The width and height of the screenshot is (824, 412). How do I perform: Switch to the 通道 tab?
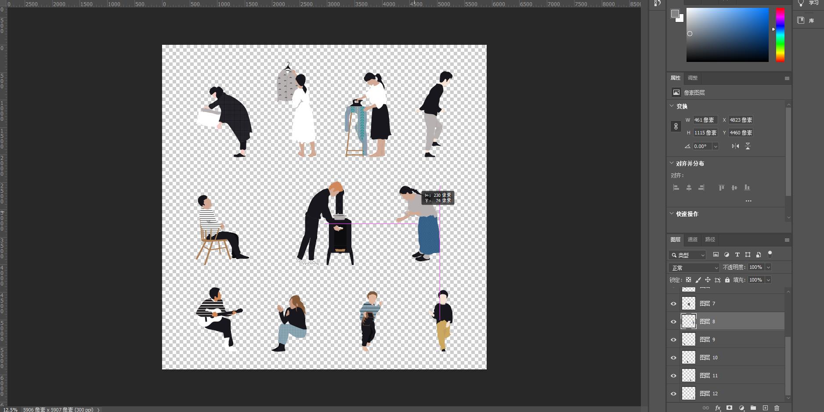(x=693, y=239)
